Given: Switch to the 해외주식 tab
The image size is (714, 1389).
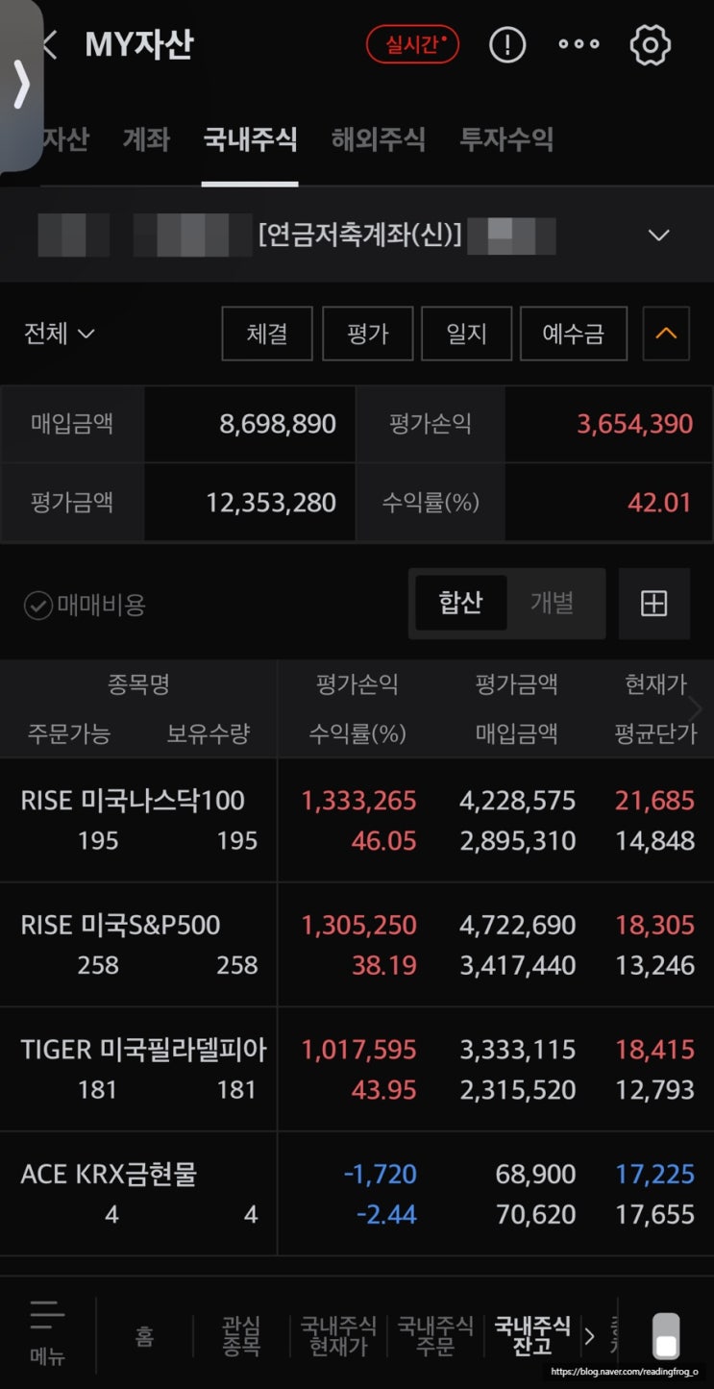Looking at the screenshot, I should click(379, 139).
